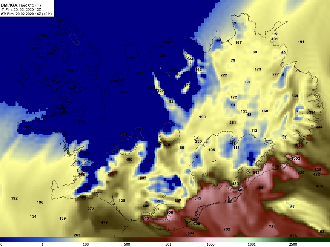Click the map value '57'
330x247 pixels.
292,207
